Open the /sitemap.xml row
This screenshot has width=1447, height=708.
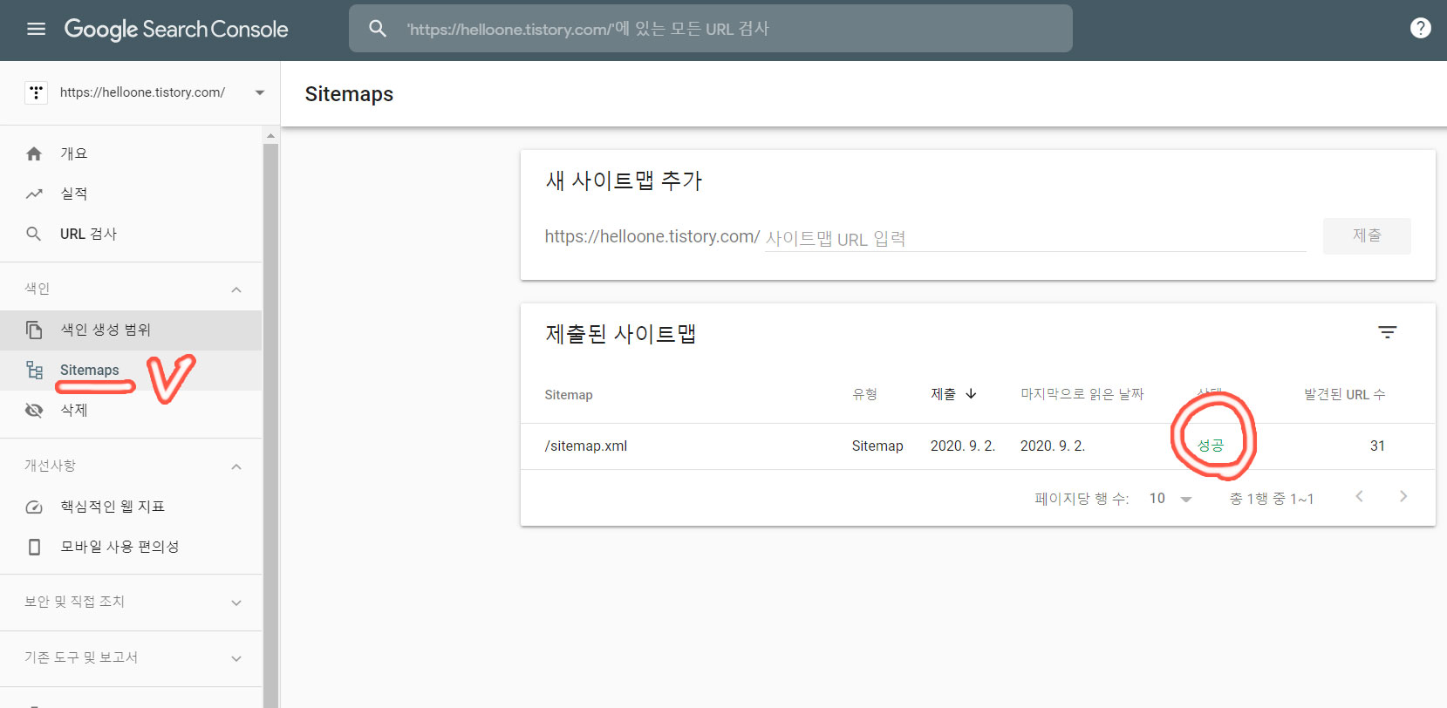coord(978,446)
